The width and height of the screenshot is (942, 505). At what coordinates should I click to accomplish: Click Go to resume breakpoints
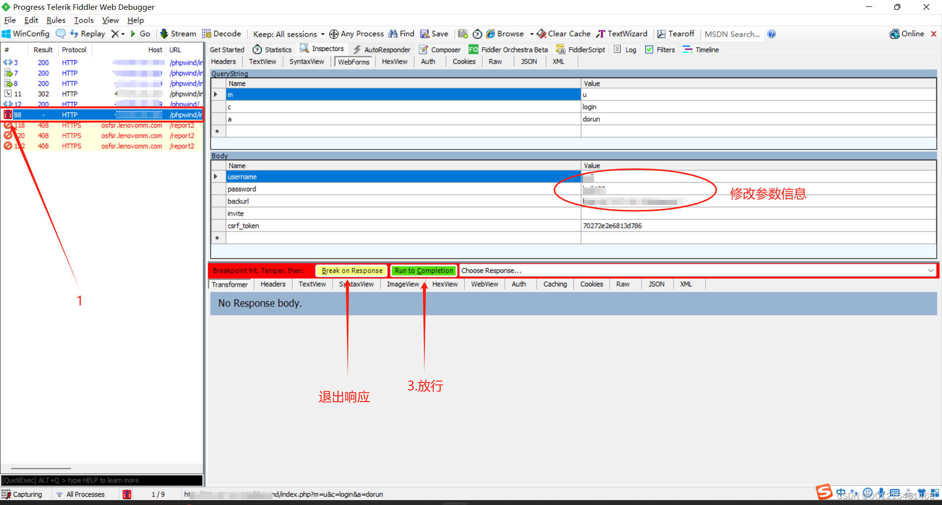(x=140, y=34)
